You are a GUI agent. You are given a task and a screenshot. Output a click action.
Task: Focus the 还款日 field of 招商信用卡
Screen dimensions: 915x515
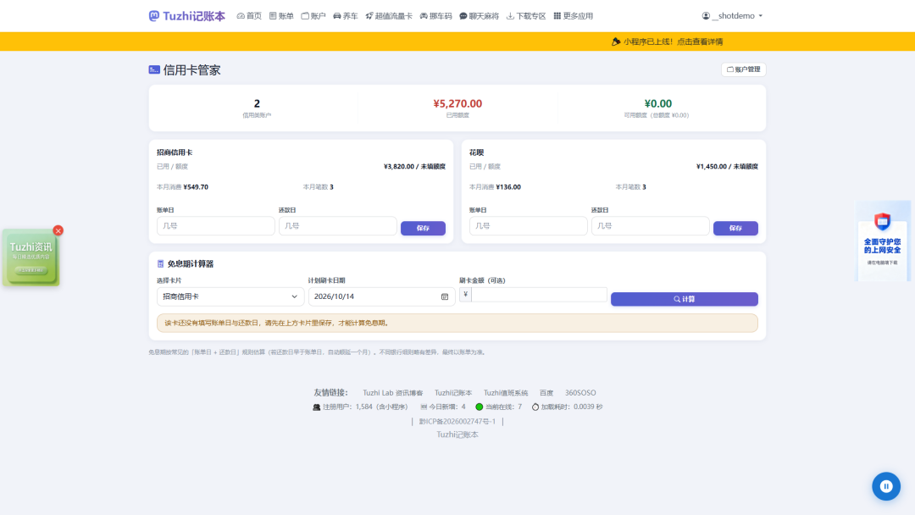(x=337, y=225)
